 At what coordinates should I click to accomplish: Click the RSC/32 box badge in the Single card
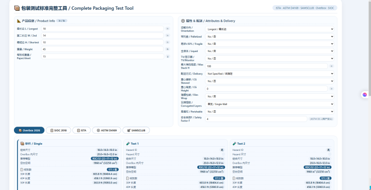[105, 159]
